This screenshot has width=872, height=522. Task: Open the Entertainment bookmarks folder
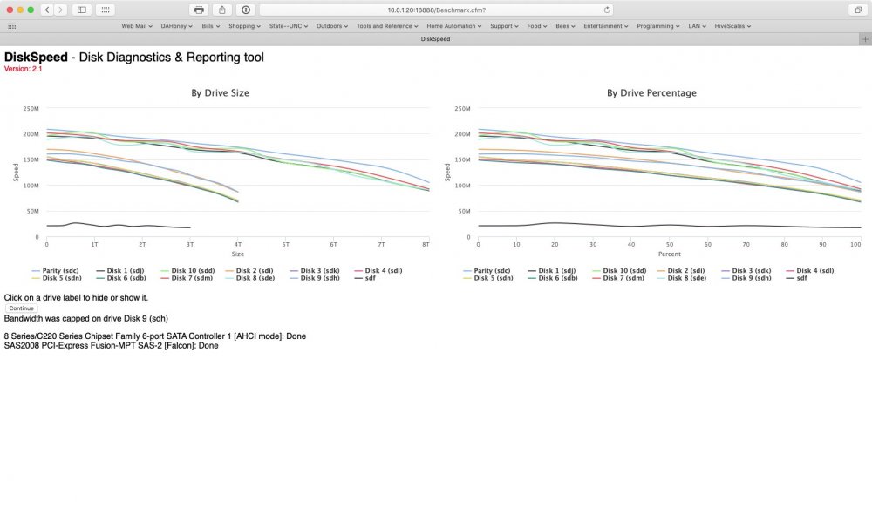click(x=606, y=26)
